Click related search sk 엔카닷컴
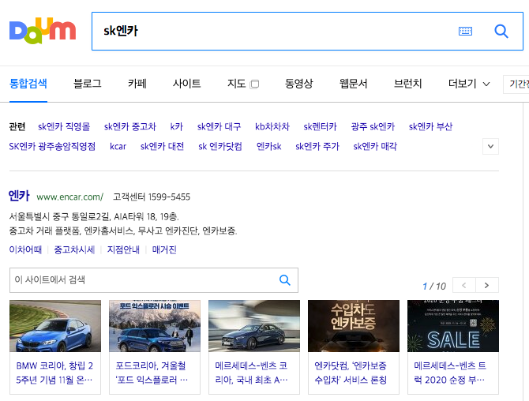 tap(220, 146)
